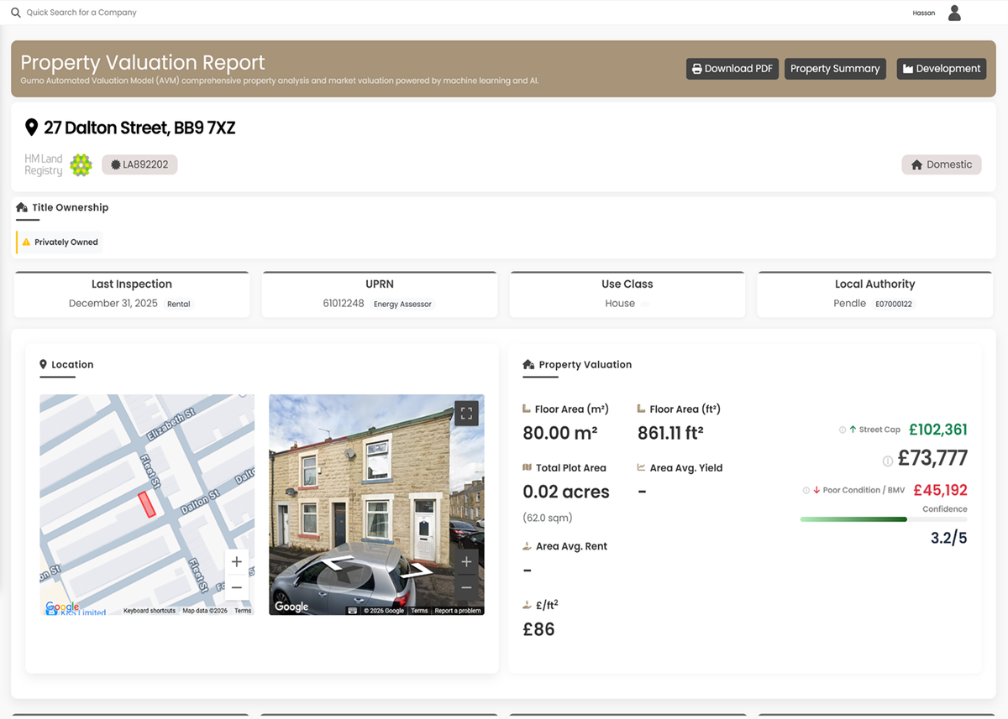
Task: Click the confidence score progress bar
Action: pos(882,519)
